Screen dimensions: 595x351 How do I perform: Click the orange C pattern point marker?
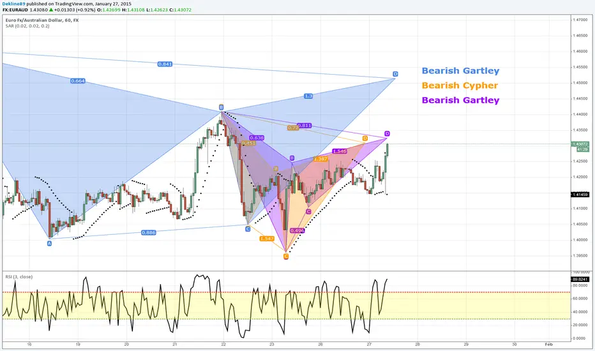286,257
